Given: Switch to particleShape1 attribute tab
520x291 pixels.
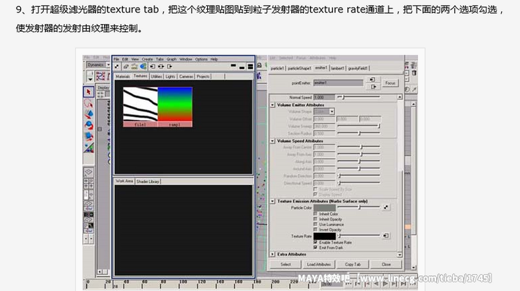Looking at the screenshot, I should (299, 68).
